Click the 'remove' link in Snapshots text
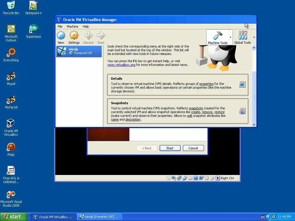Image resolution: width=295 pixels, height=221 pixels. pyautogui.click(x=207, y=112)
